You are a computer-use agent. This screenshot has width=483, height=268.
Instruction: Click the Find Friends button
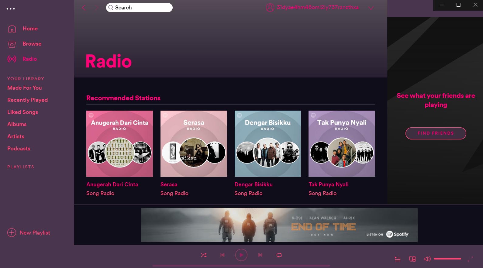pos(436,133)
